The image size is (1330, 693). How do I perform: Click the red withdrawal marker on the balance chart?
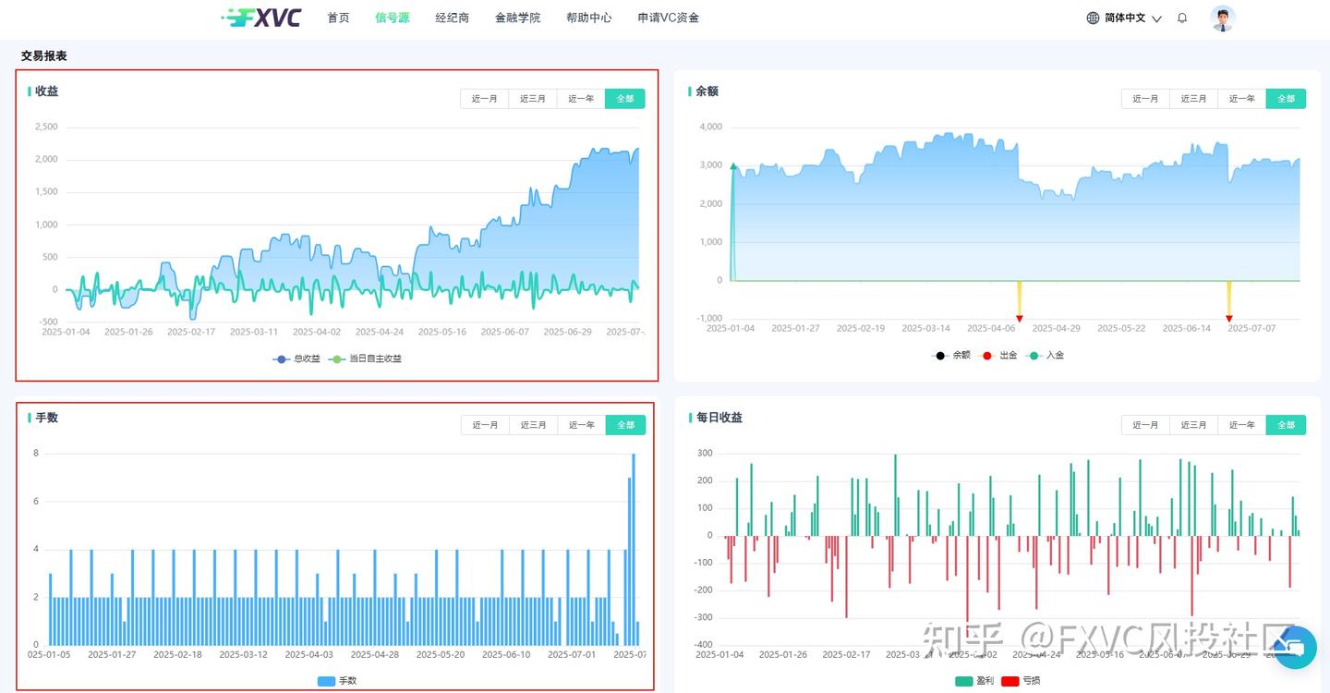coord(1020,317)
